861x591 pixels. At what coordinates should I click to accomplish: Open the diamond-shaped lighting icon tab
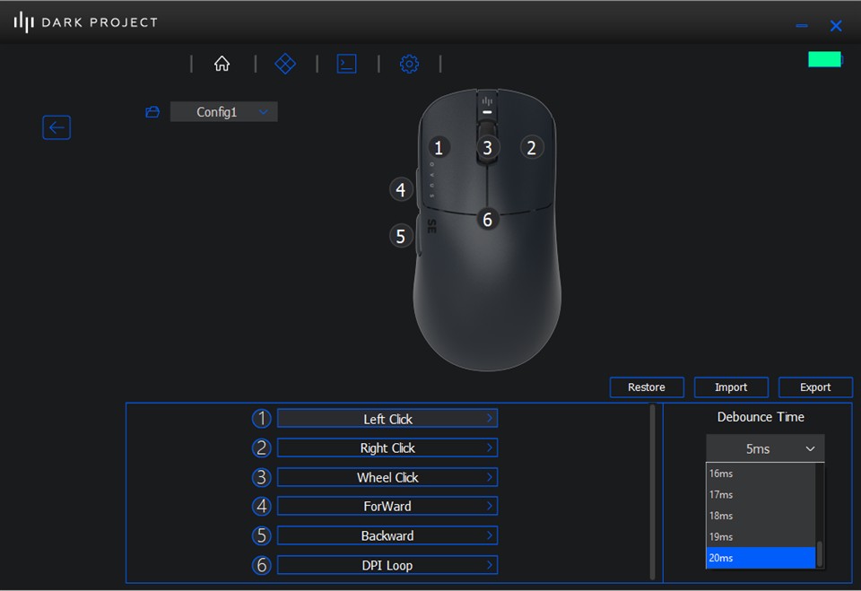tap(285, 64)
